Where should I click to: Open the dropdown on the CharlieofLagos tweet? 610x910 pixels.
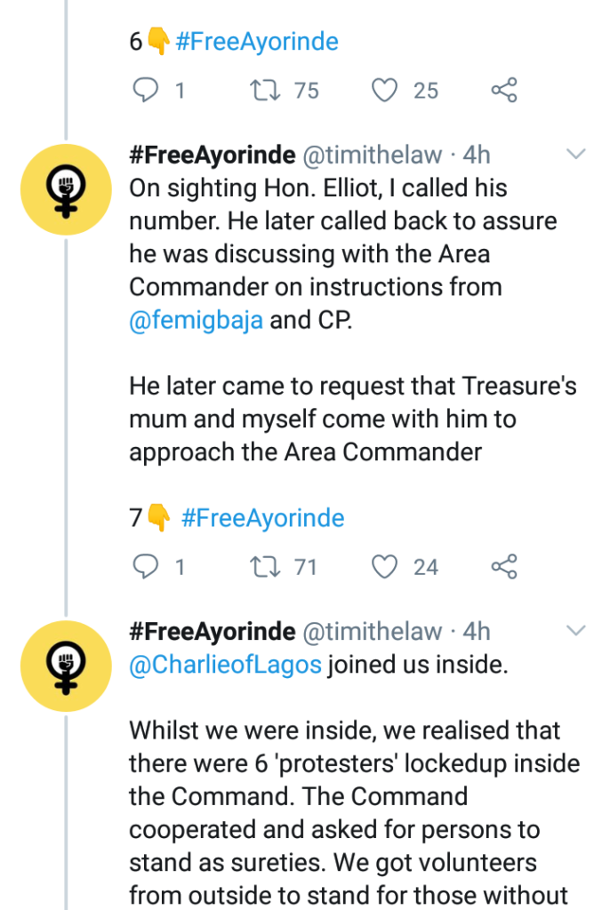click(x=576, y=631)
